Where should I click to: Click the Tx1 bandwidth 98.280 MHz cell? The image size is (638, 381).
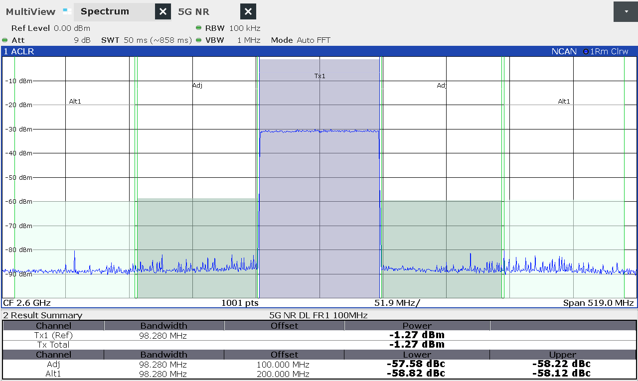(x=163, y=336)
